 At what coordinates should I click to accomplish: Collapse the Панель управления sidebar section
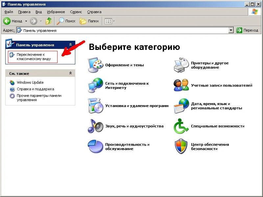(70, 45)
